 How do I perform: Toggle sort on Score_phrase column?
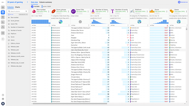69,25
